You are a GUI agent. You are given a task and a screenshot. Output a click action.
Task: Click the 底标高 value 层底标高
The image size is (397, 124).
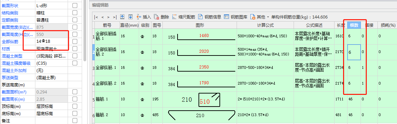coord(52,114)
